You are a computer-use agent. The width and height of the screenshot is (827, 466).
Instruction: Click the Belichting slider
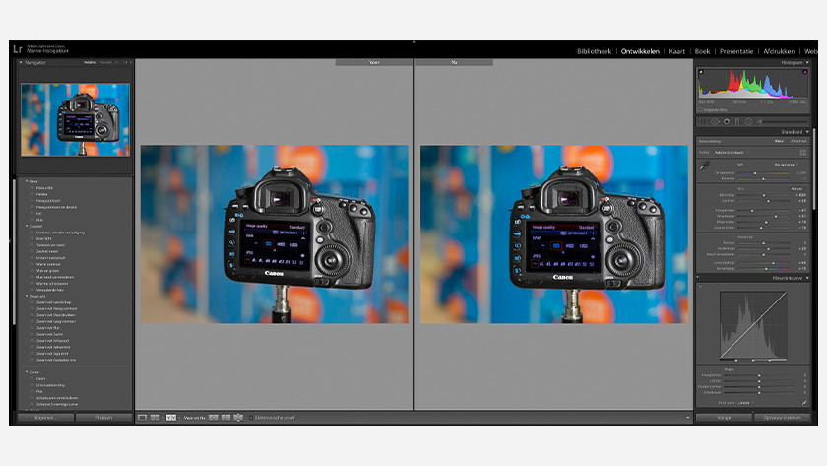click(764, 195)
